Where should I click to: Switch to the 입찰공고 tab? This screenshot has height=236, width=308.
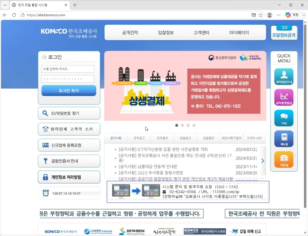click(x=185, y=138)
